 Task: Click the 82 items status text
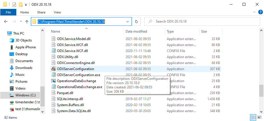pyautogui.click(x=11, y=118)
